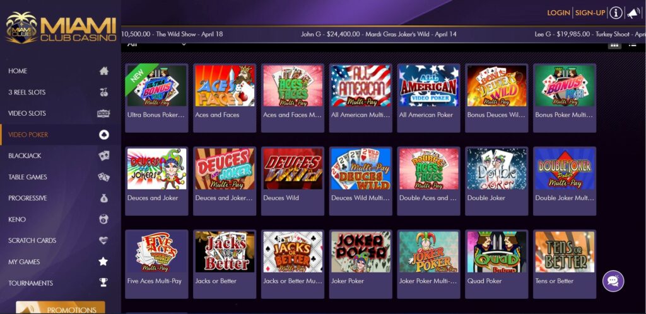This screenshot has width=646, height=314.
Task: Expand the All games filter dropdown
Action: coord(156,44)
